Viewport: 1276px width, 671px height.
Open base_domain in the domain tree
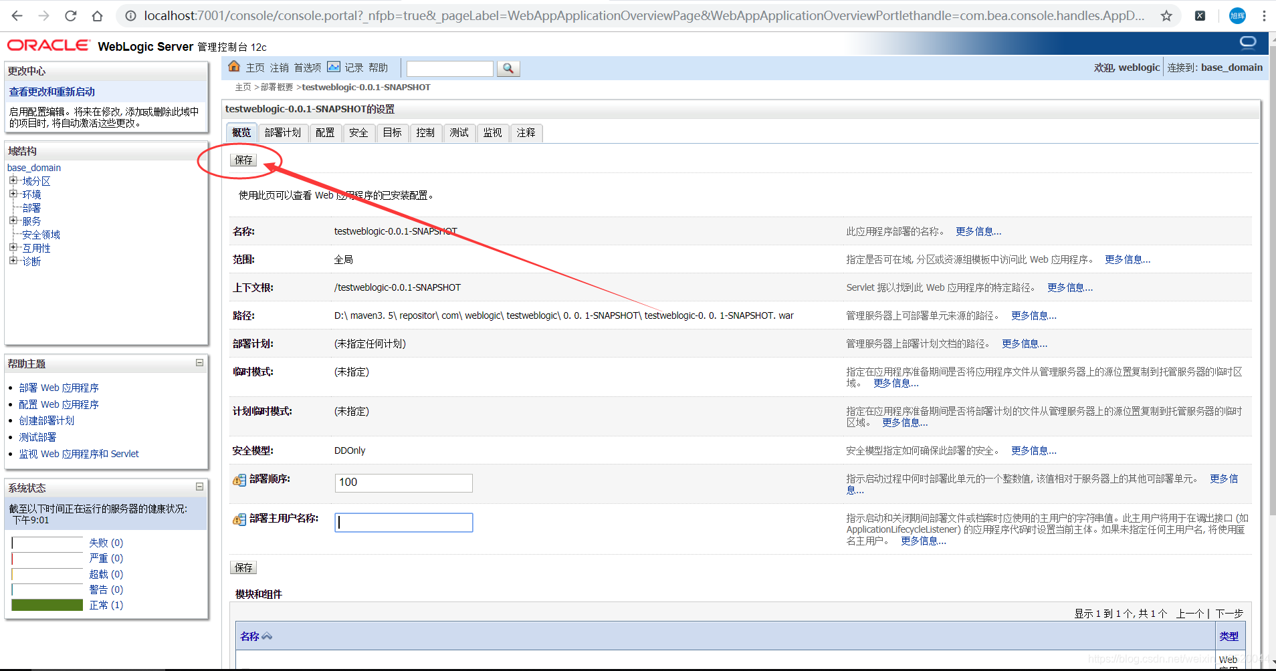[x=34, y=168]
